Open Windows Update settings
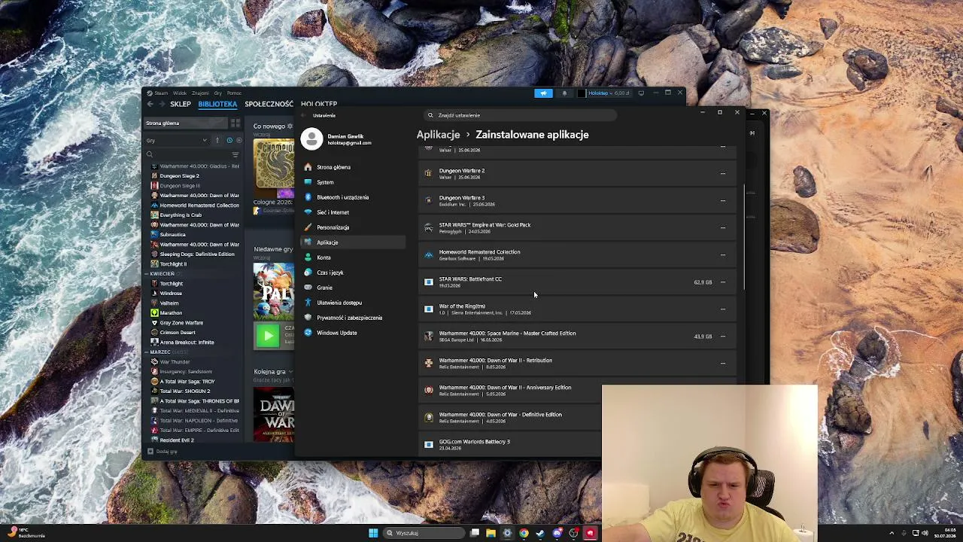 pos(354,333)
